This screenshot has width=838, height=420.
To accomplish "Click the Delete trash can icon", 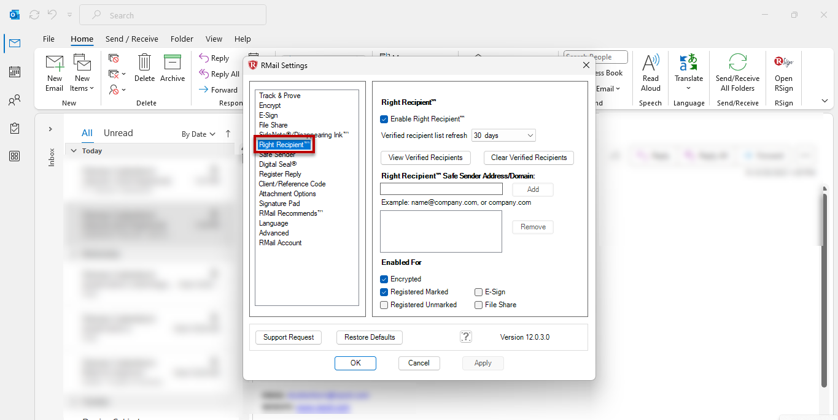I will (144, 68).
